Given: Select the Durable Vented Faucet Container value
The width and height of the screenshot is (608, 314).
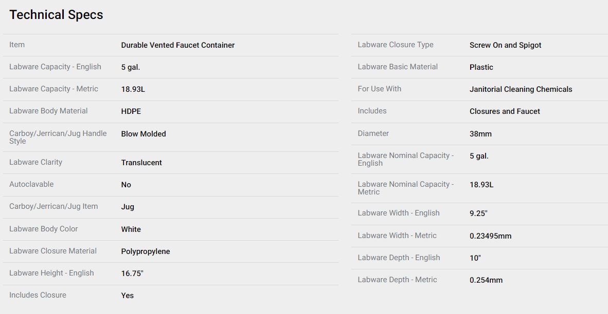Looking at the screenshot, I should click(x=177, y=45).
